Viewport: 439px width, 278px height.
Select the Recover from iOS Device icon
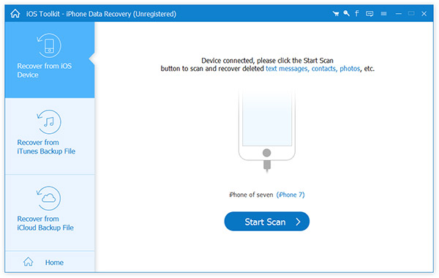[49, 45]
